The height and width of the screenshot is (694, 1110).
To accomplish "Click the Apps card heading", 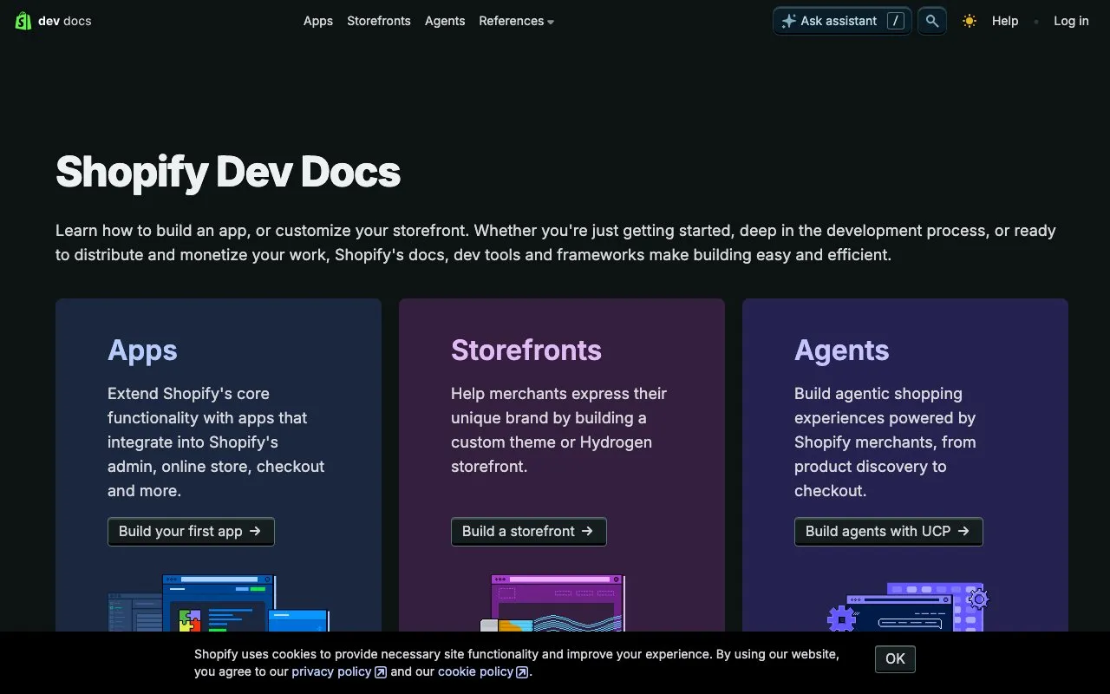I will click(142, 350).
